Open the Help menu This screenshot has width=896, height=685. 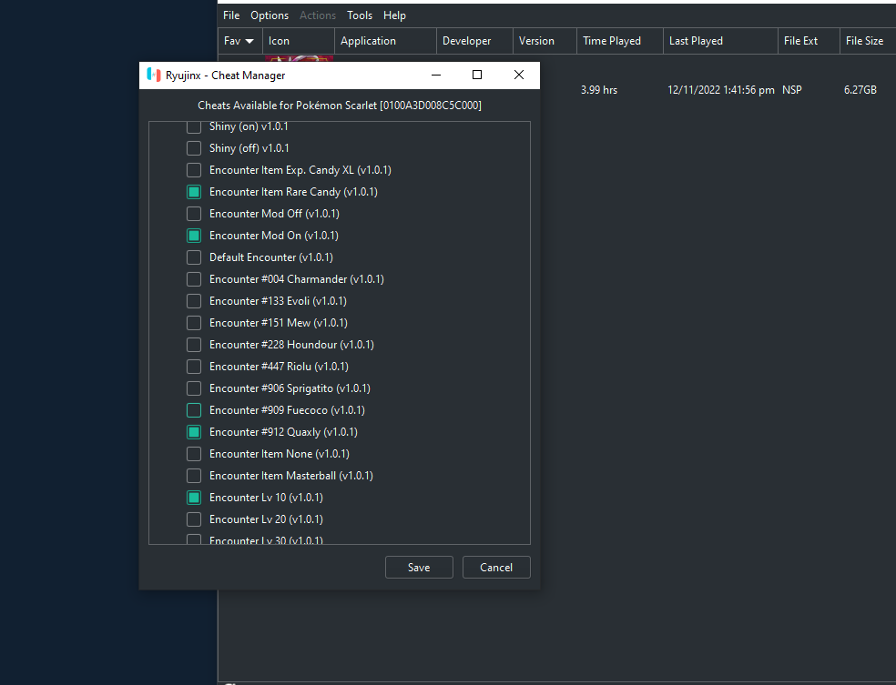tap(394, 15)
